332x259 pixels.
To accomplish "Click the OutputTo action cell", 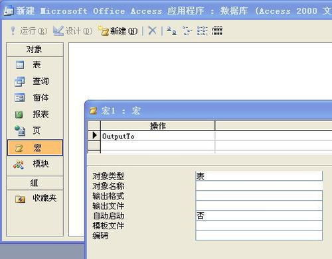I will pyautogui.click(x=157, y=136).
